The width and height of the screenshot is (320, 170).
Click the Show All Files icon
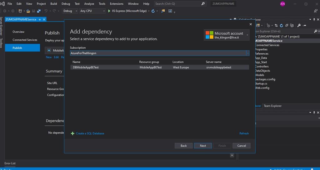(292, 26)
